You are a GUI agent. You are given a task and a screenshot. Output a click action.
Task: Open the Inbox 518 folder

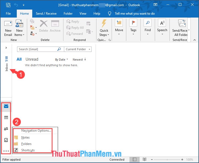point(6,64)
